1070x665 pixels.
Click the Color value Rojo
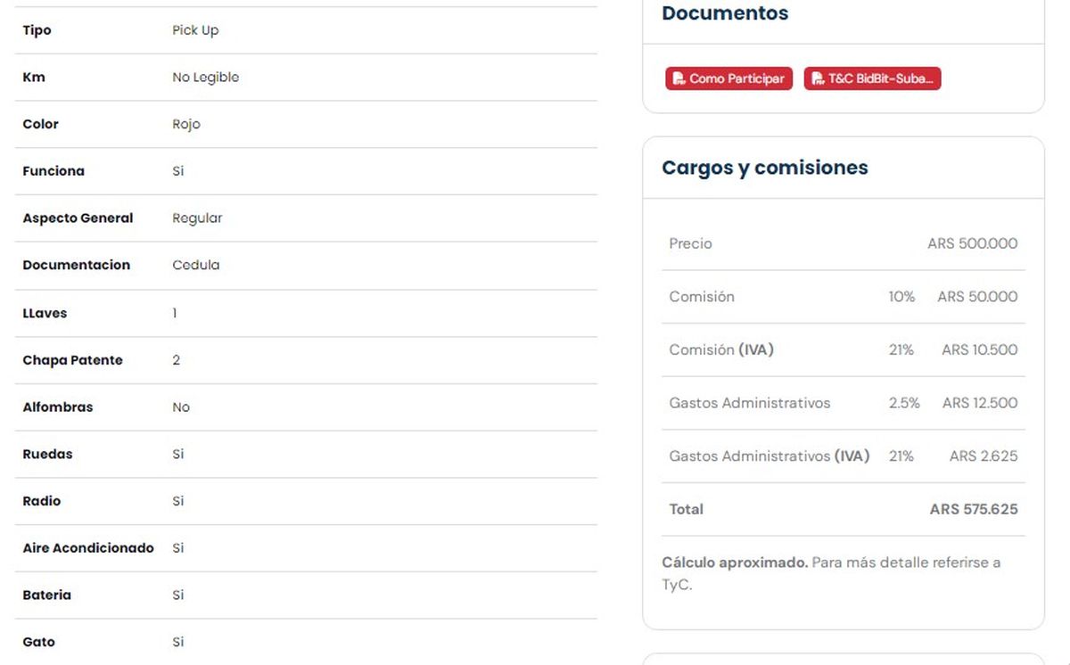pos(186,124)
